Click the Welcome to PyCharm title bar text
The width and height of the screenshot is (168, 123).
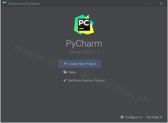[24, 4]
